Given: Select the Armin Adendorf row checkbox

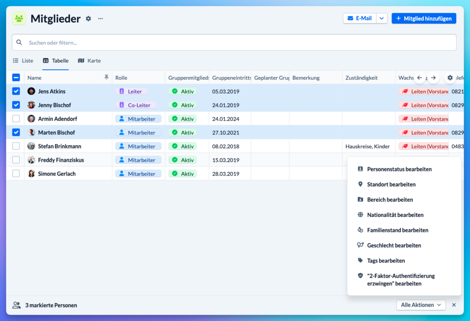Looking at the screenshot, I should pos(16,119).
